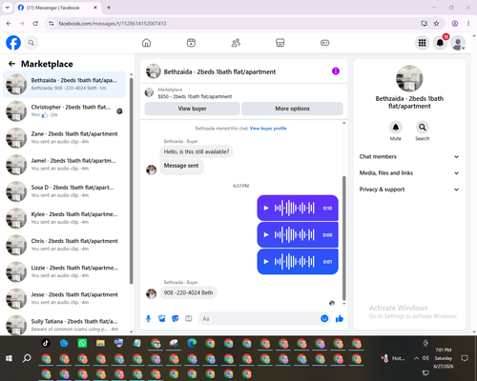The width and height of the screenshot is (477, 381).
Task: Open Windows taskbar search
Action: 27,358
